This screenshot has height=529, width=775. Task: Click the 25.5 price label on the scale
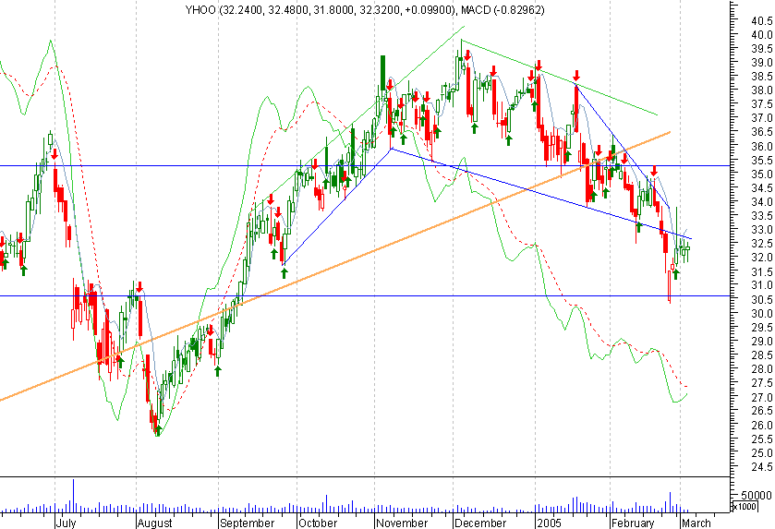coord(762,439)
